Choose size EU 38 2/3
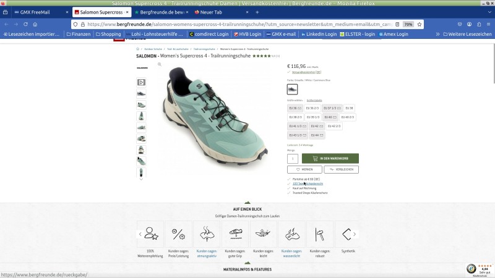Screen dimensions: 495x278 tap(295, 117)
